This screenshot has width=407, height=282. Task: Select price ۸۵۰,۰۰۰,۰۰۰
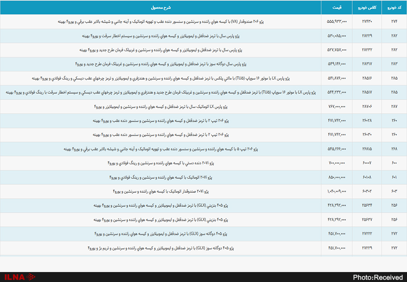point(336,177)
